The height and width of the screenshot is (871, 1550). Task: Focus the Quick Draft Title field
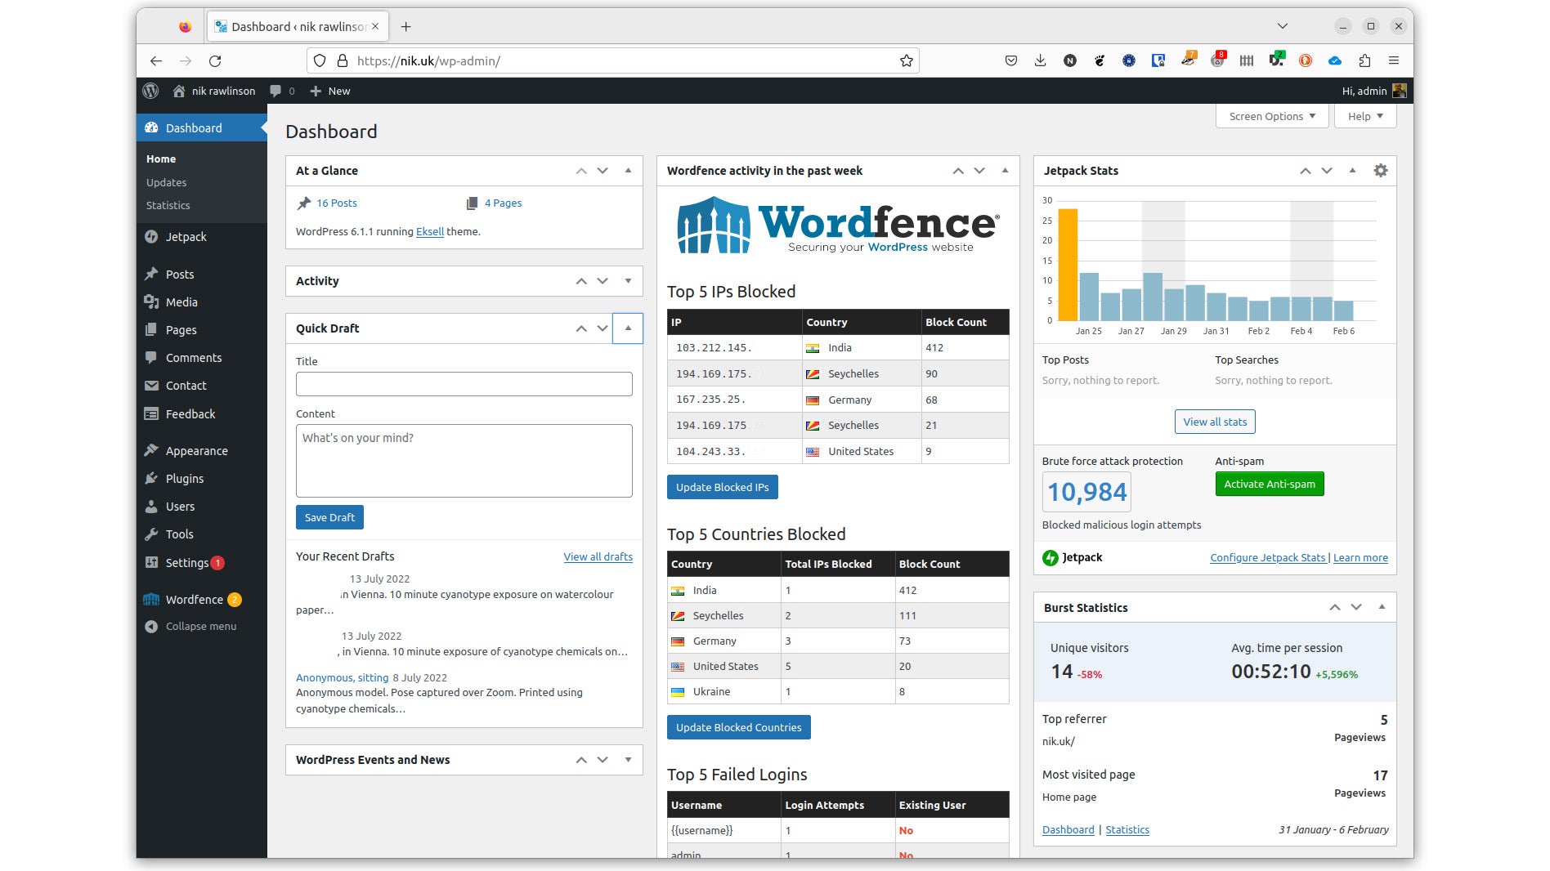(x=464, y=384)
